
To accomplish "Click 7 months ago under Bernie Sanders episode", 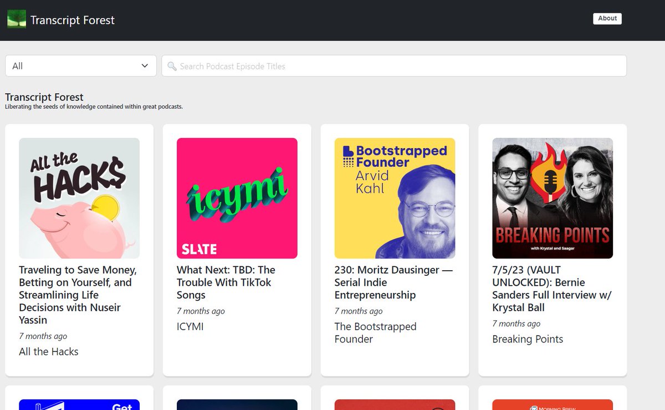I will 516,323.
